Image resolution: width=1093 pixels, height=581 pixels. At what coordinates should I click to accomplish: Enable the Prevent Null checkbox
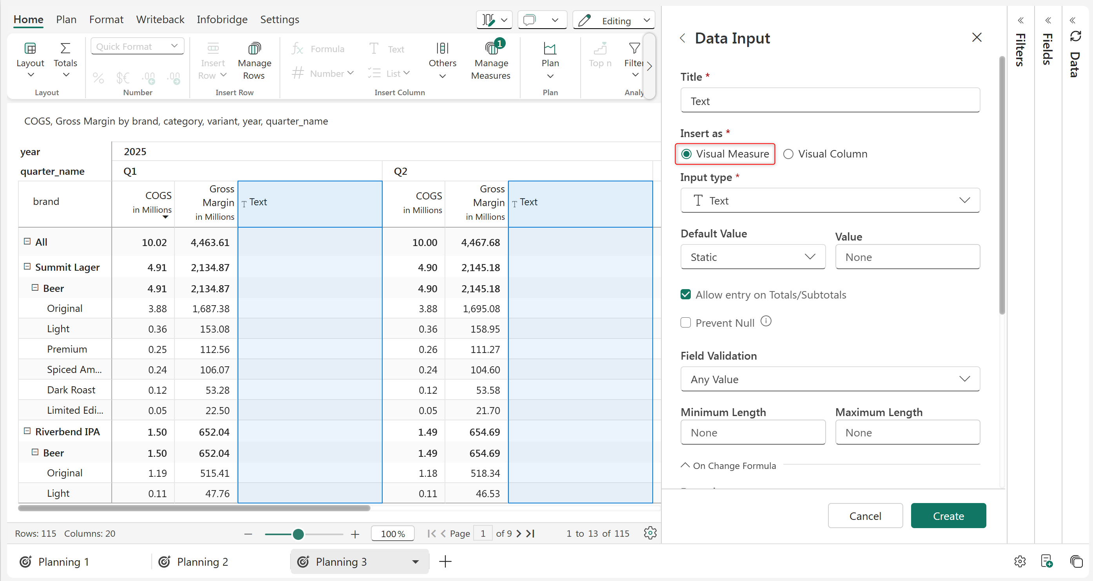coord(686,323)
